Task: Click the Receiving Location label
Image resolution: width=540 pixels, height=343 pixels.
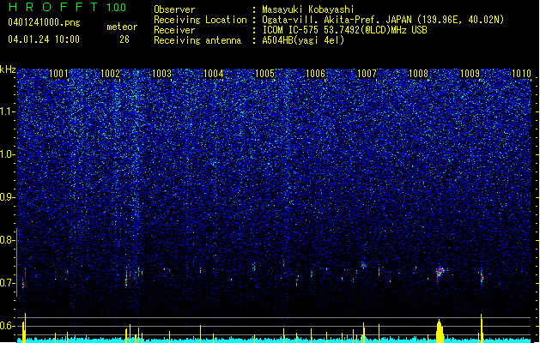Action: pos(200,20)
